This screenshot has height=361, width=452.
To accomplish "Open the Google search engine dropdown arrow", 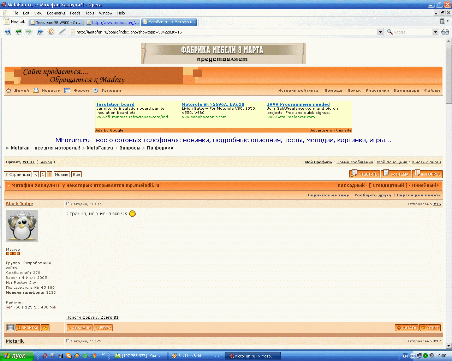I will click(435, 32).
